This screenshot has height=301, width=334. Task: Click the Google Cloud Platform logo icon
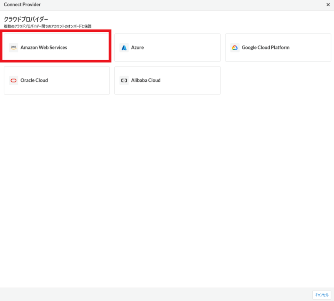tap(235, 47)
